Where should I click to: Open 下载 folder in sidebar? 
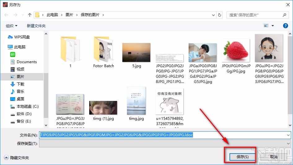click(17, 84)
